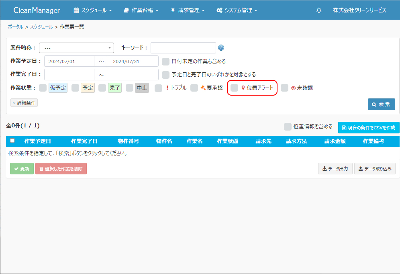The image size is (400, 274).
Task: Click the approval-required gavel icon
Action: coord(203,88)
